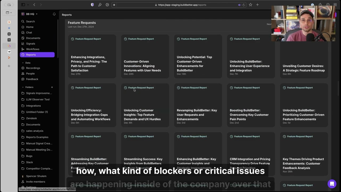
Task: Go to Home in the sidebar
Action: [x=37, y=27]
